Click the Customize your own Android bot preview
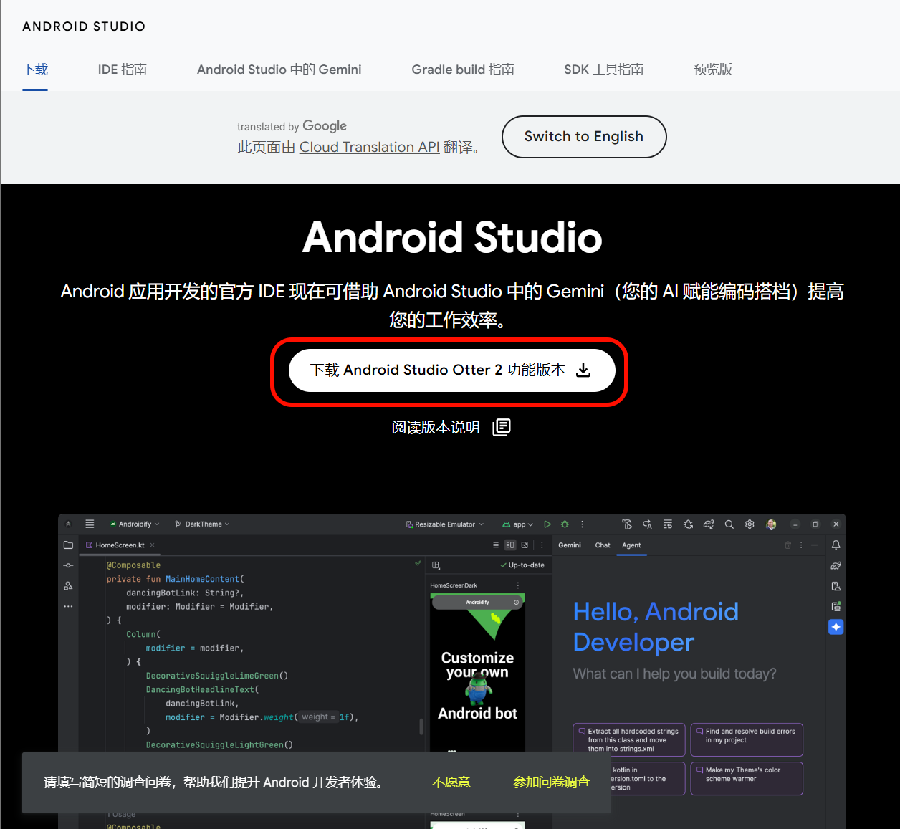The width and height of the screenshot is (900, 829). click(x=477, y=672)
